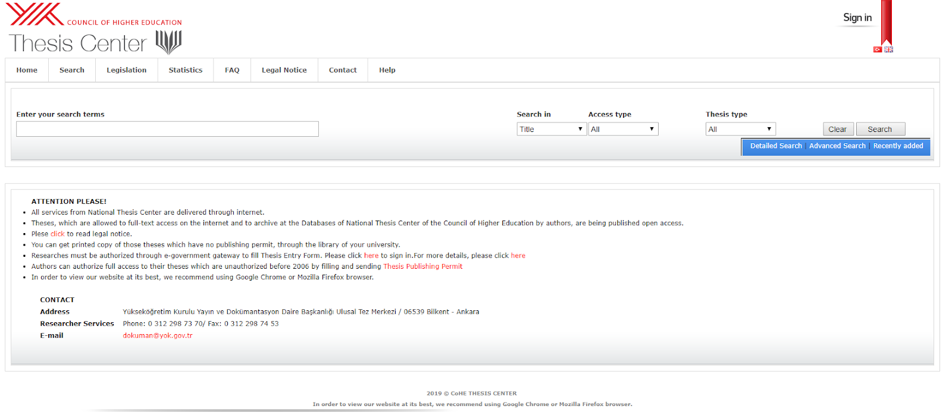This screenshot has width=952, height=412.
Task: Focus the search terms input field
Action: pyautogui.click(x=167, y=129)
